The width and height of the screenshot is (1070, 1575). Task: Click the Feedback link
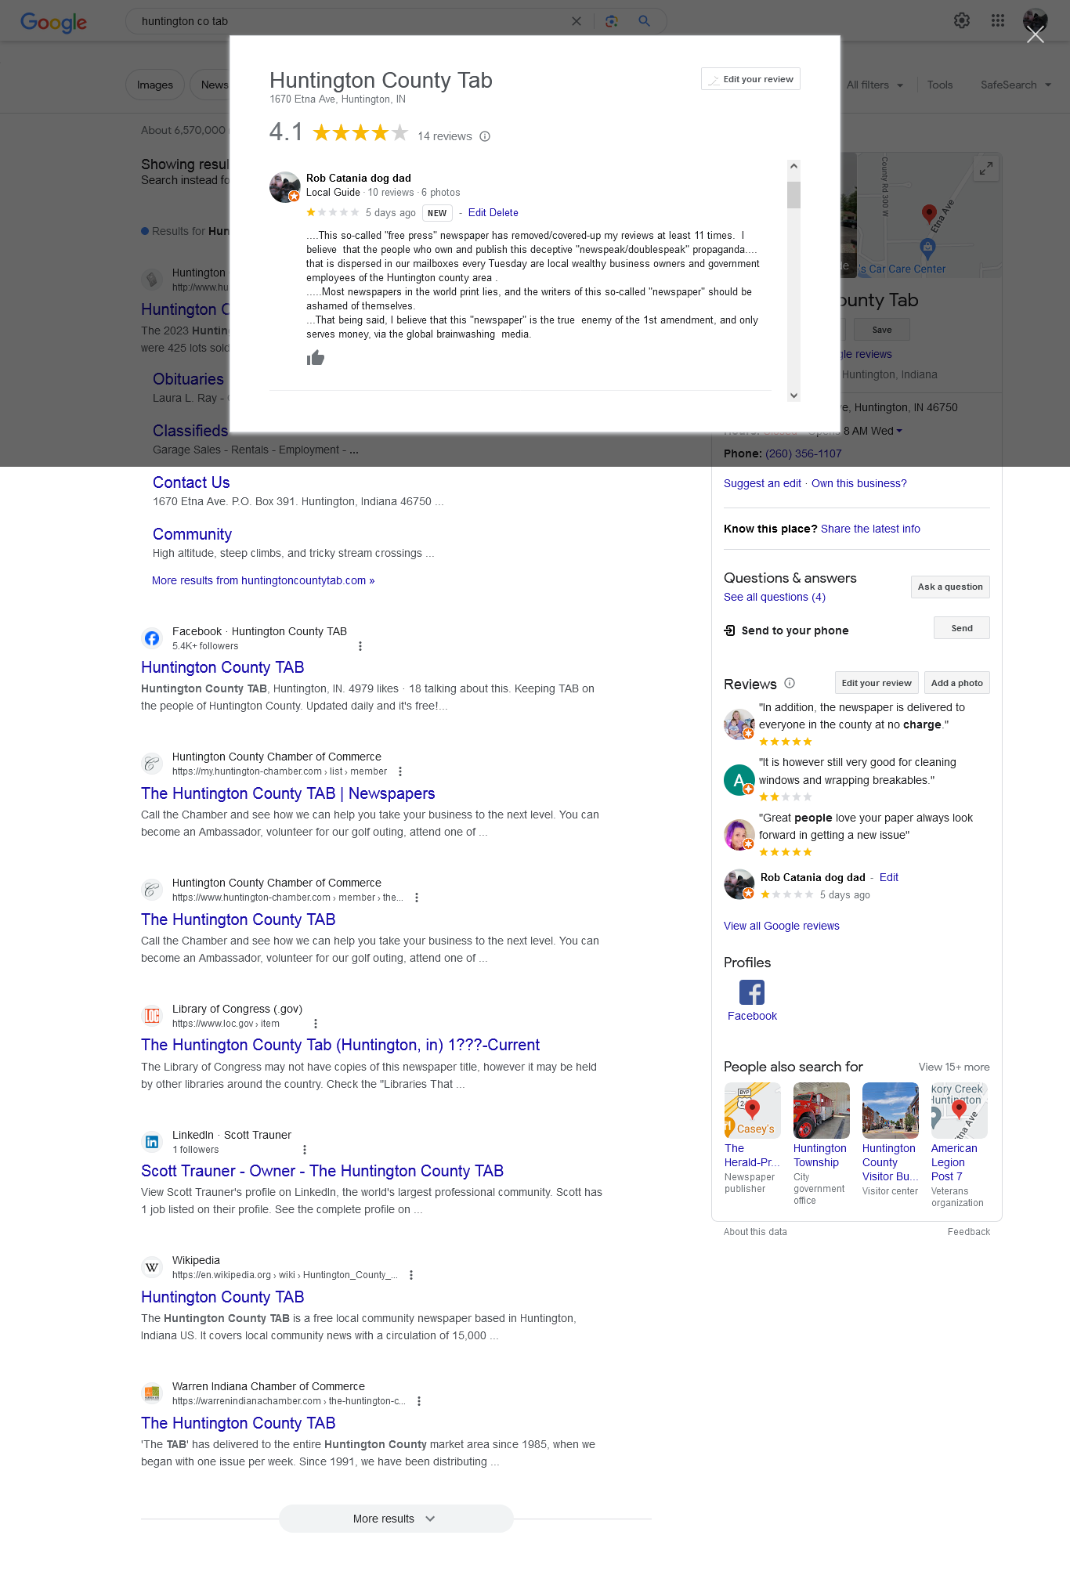(969, 1232)
